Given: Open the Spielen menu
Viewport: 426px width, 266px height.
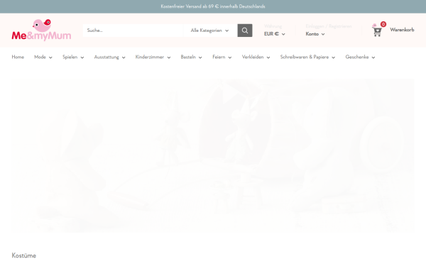Looking at the screenshot, I should pos(73,57).
